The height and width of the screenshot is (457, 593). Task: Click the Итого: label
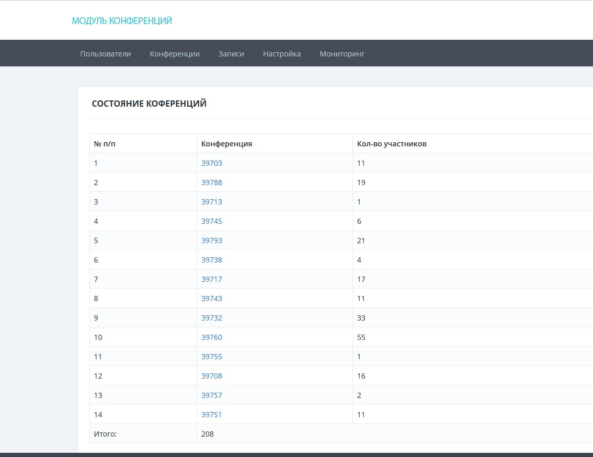coord(105,434)
